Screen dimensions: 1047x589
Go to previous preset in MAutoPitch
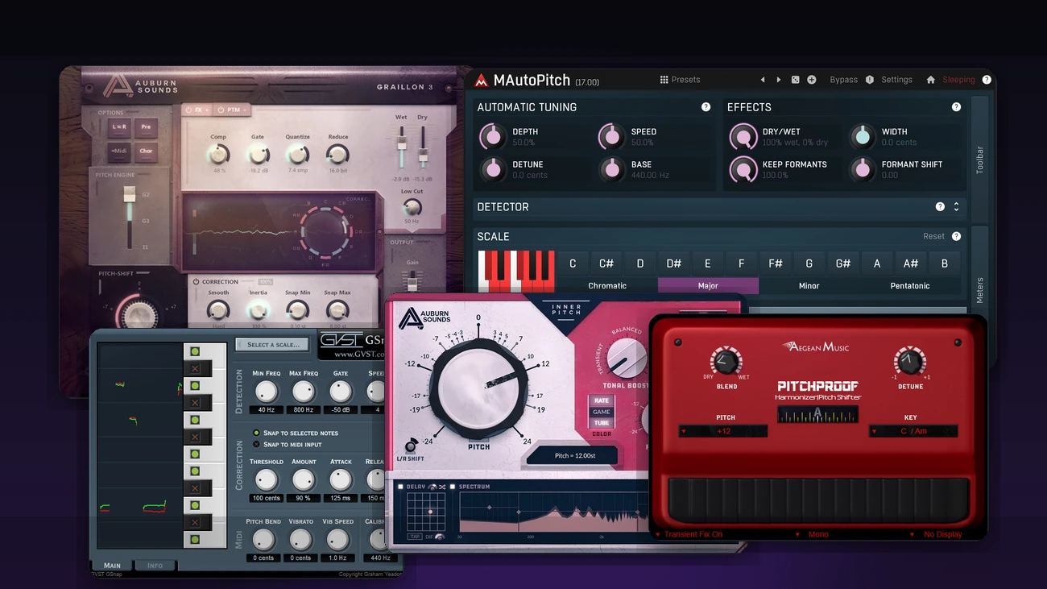click(763, 80)
